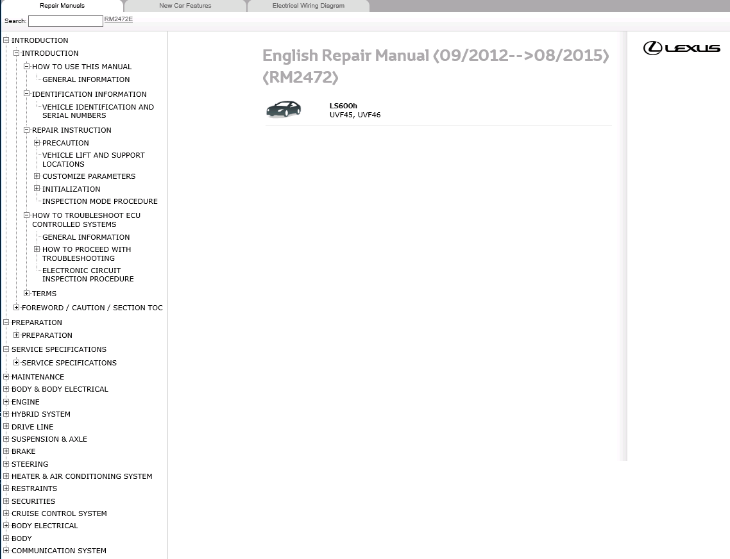Expand CRUISE CONTROL SYSTEM section
This screenshot has height=559, width=730.
coord(6,513)
